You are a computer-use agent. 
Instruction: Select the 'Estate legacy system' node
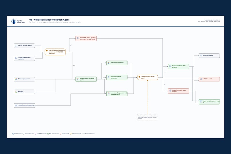tap(24, 79)
